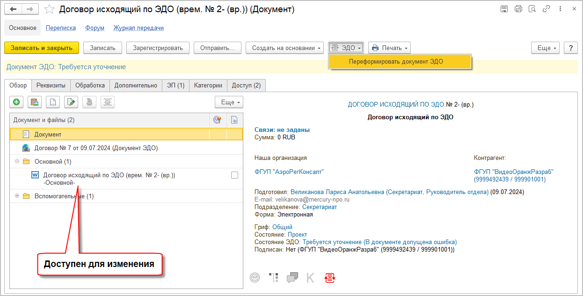
Task: Tick the checkbox beside the Word file
Action: (234, 175)
